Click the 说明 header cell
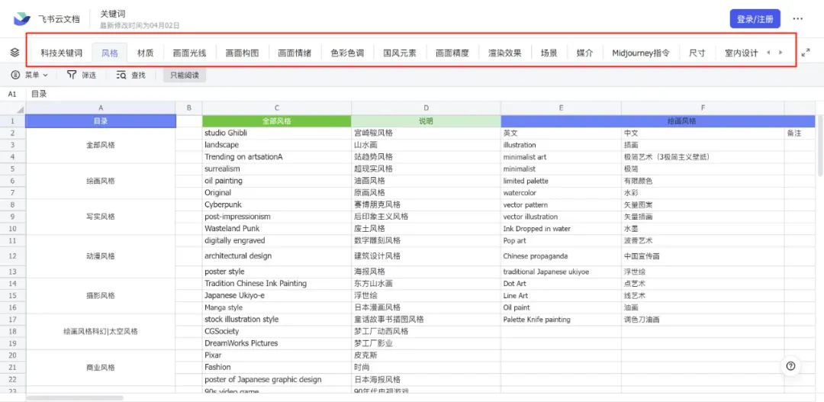The image size is (824, 402). (x=426, y=121)
